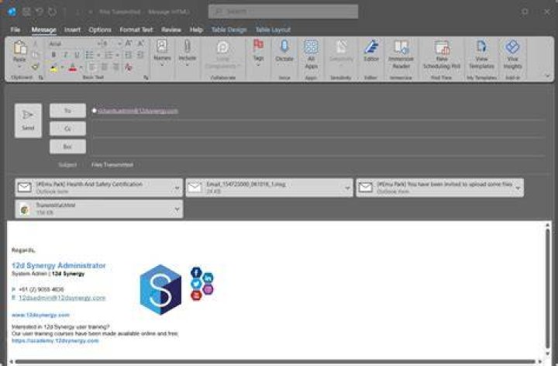This screenshot has width=558, height=366.
Task: Expand Email_154723080 msg attachment dropdown
Action: coord(347,188)
